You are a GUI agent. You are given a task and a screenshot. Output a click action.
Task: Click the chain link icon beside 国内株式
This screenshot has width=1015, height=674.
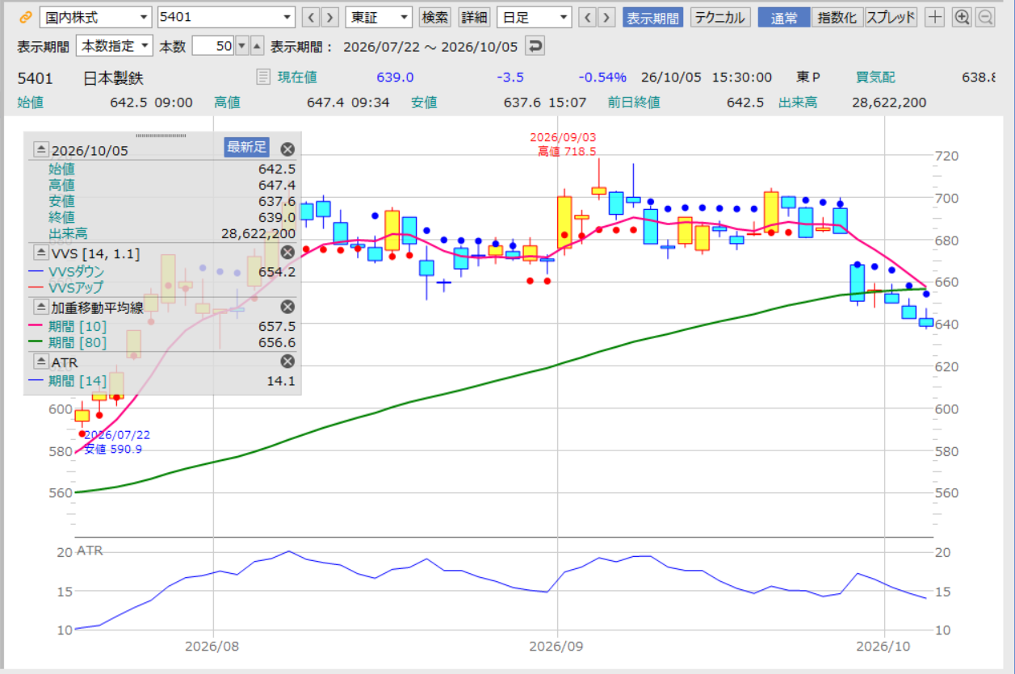click(25, 17)
